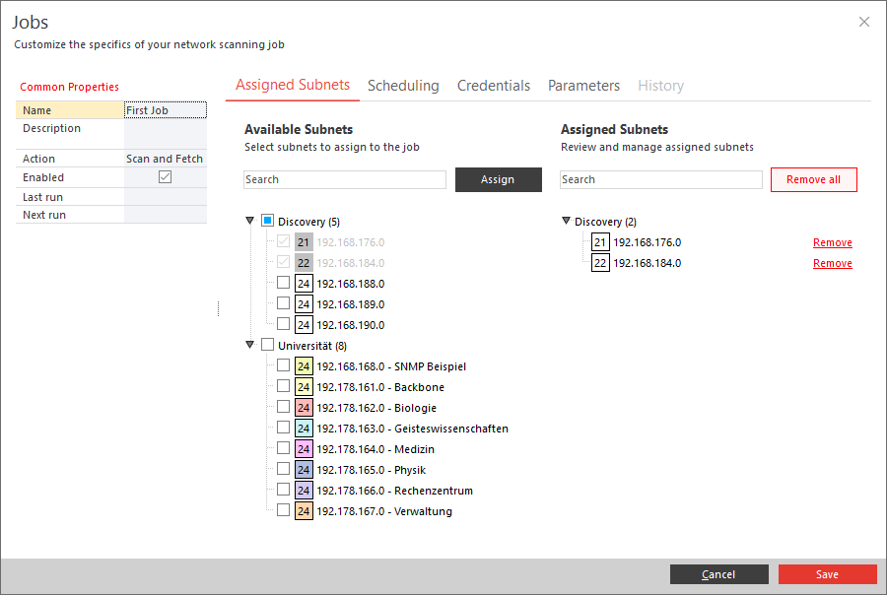The height and width of the screenshot is (595, 887).
Task: Check the box for subnet 192.168.189.0
Action: click(284, 303)
